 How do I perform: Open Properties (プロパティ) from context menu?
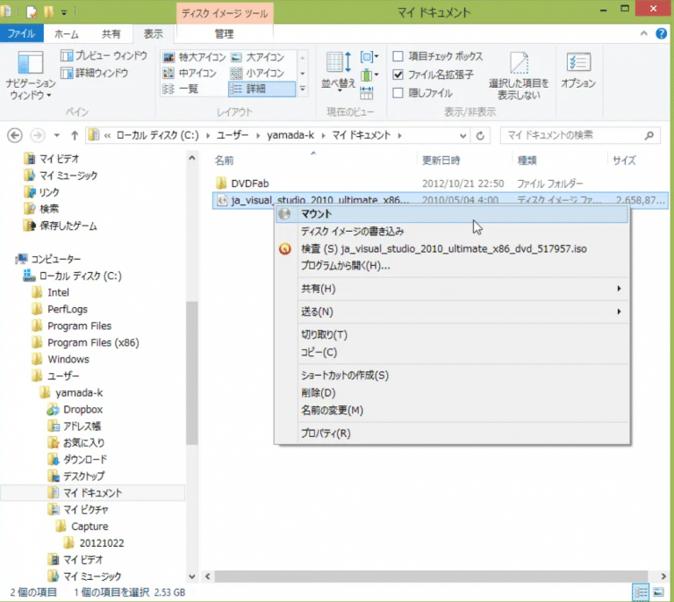coord(452,434)
